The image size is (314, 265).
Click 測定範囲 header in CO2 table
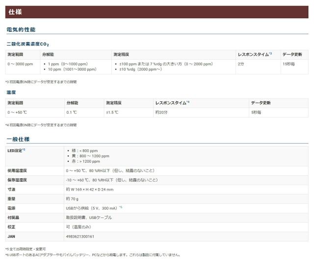click(15, 54)
